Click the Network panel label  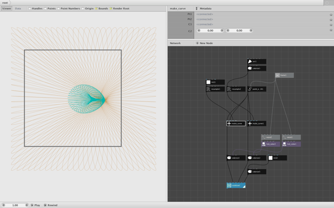[175, 43]
